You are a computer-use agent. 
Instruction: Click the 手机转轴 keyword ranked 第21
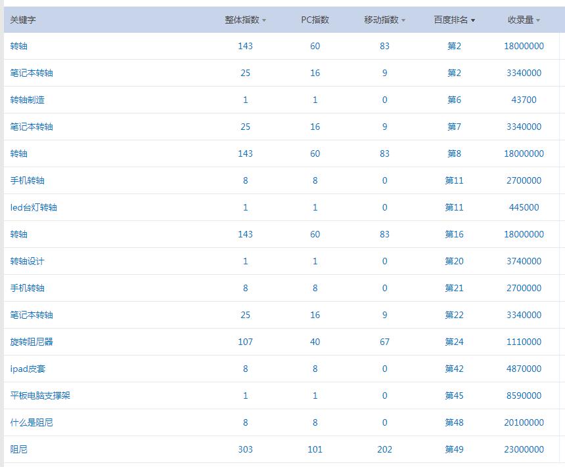(x=28, y=288)
